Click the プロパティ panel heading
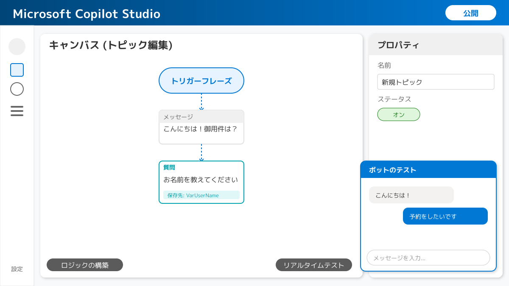 (398, 45)
